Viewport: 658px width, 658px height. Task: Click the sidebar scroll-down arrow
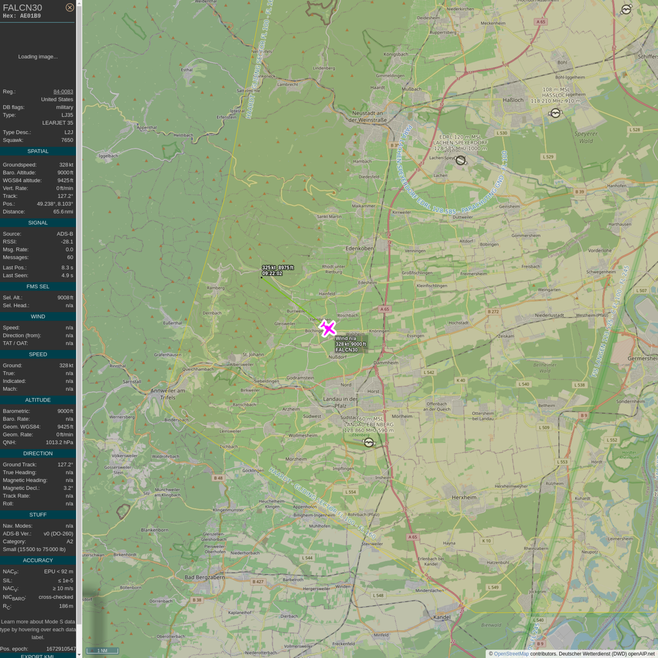79,654
